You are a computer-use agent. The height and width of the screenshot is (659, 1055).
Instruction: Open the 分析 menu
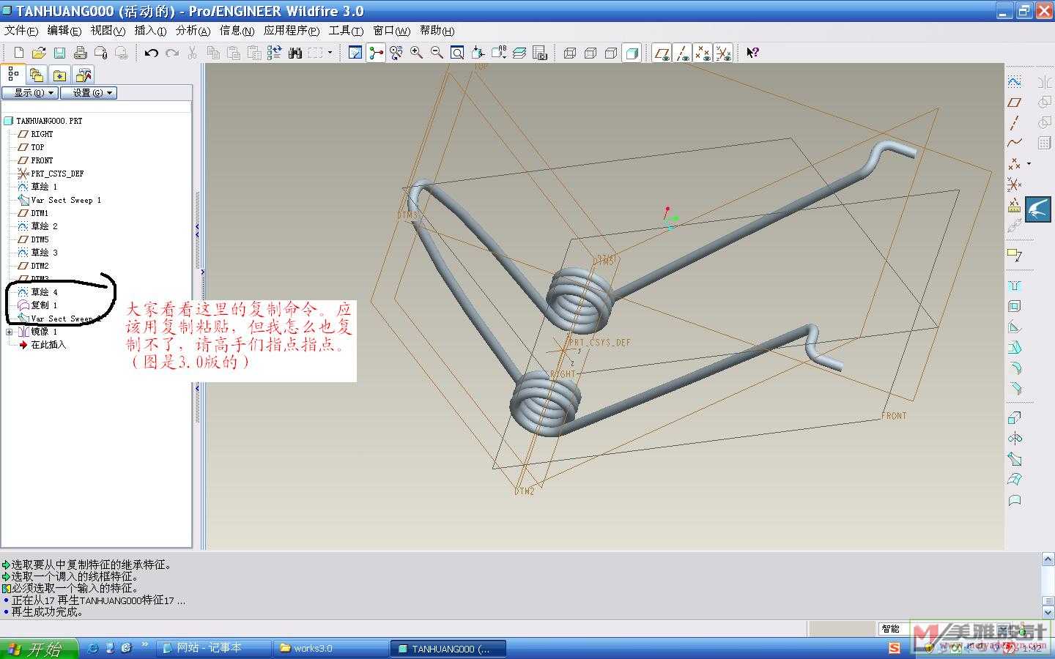click(x=193, y=31)
